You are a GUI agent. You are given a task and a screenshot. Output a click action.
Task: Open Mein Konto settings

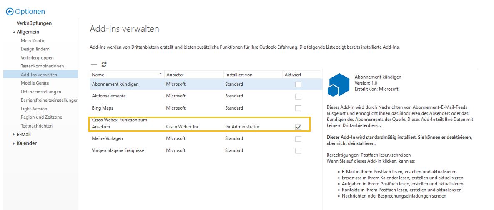tap(33, 41)
